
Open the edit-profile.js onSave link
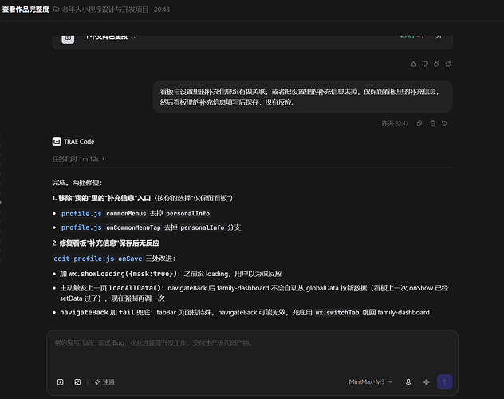tap(98, 259)
